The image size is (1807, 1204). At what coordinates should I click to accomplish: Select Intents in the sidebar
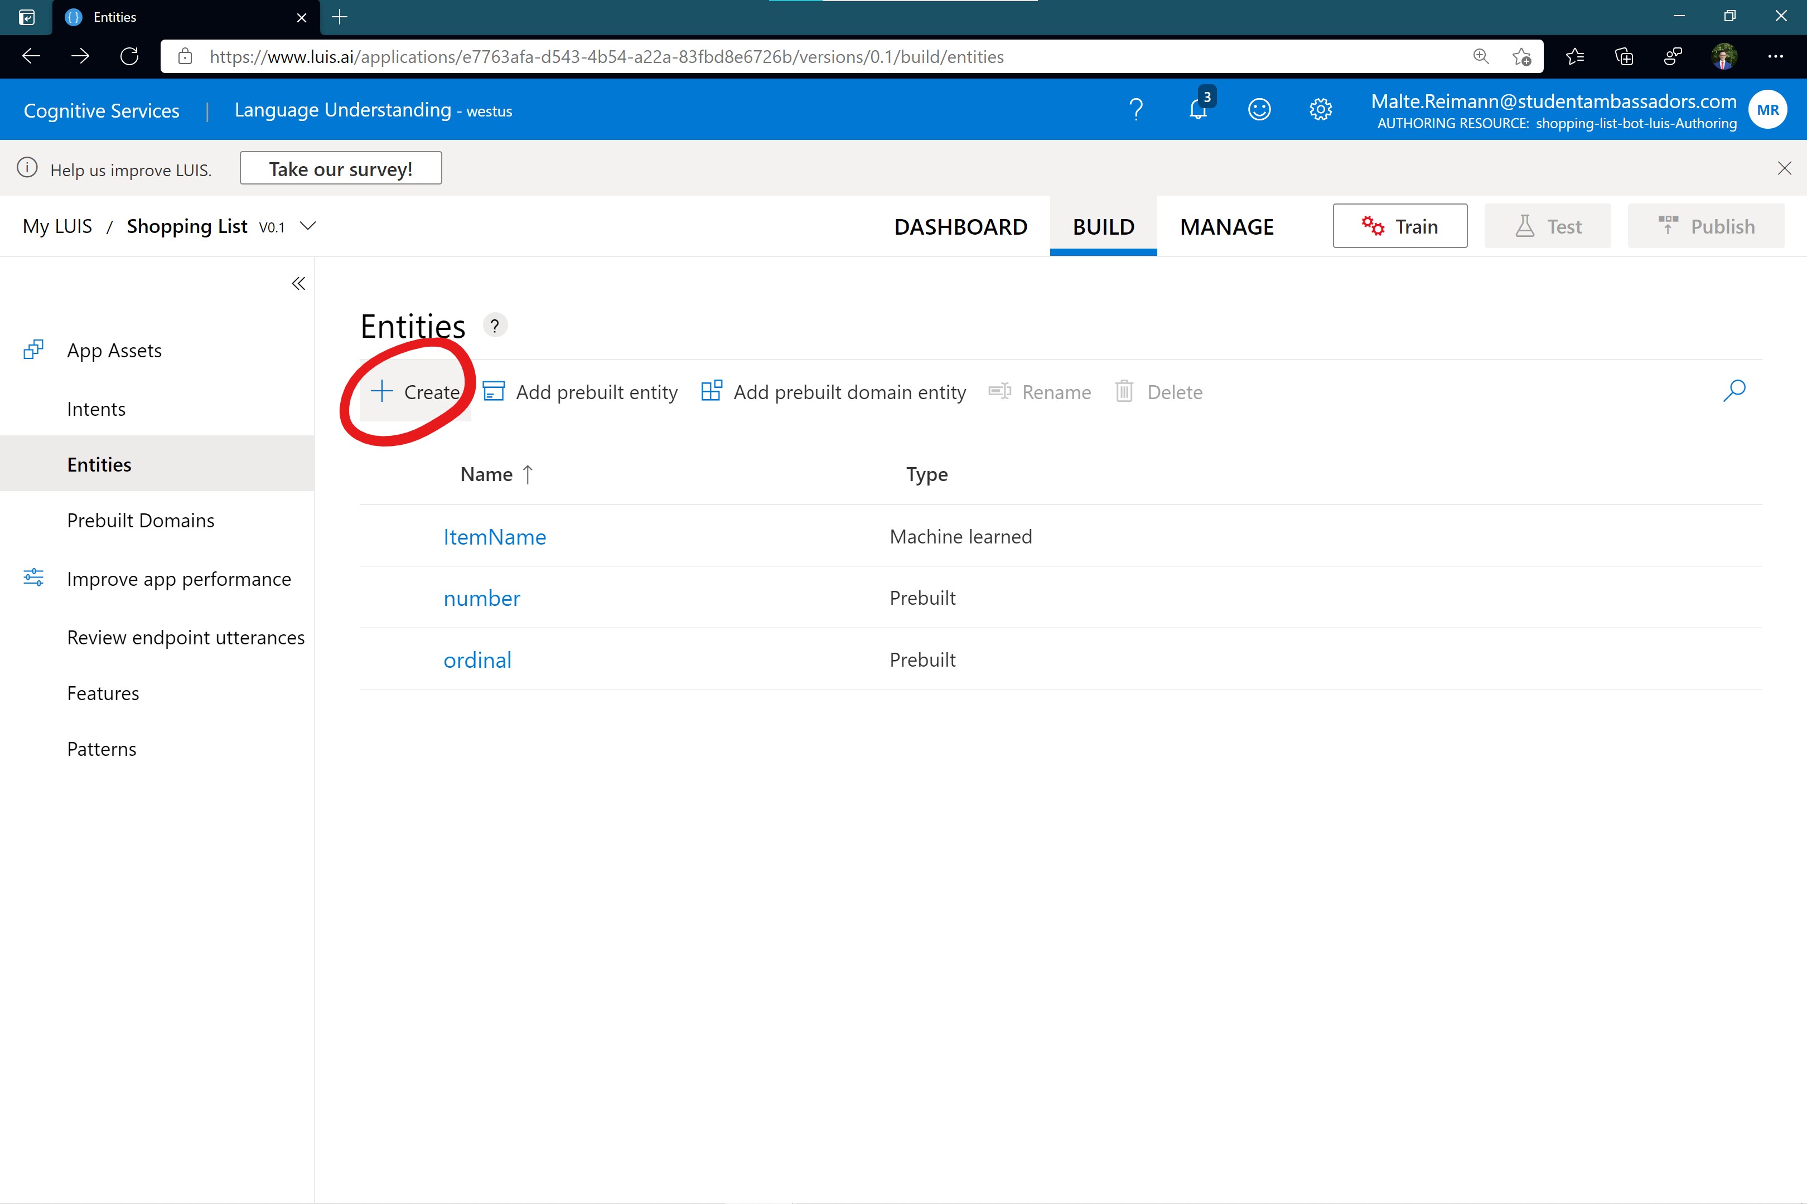pos(96,409)
